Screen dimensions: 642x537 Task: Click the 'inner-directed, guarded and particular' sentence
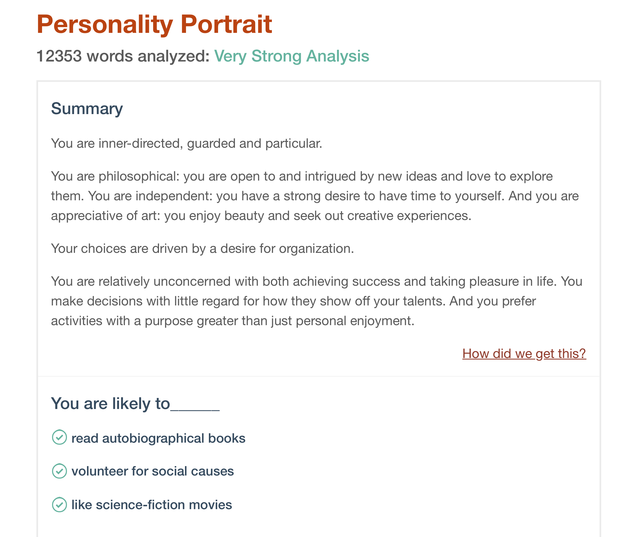(187, 144)
